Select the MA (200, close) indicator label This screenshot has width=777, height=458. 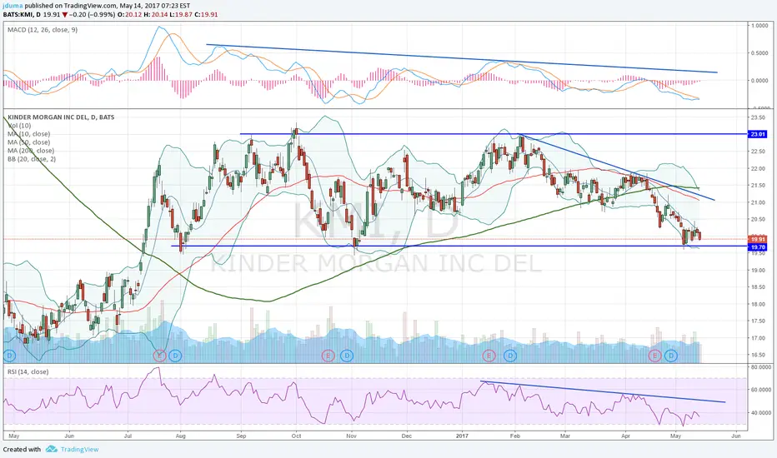click(x=31, y=151)
